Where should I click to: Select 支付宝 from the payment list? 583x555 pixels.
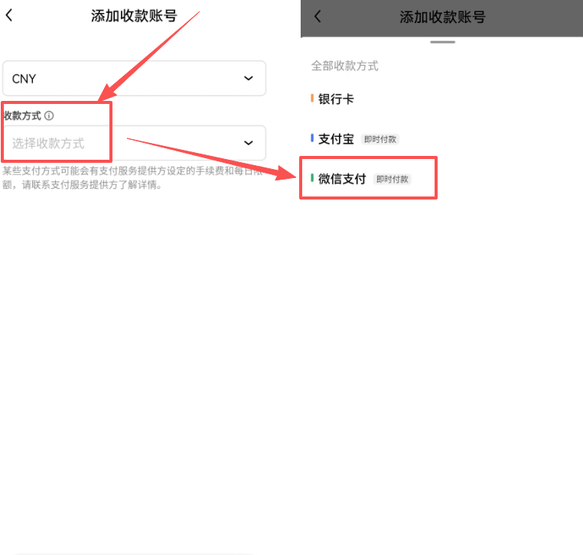tap(336, 139)
